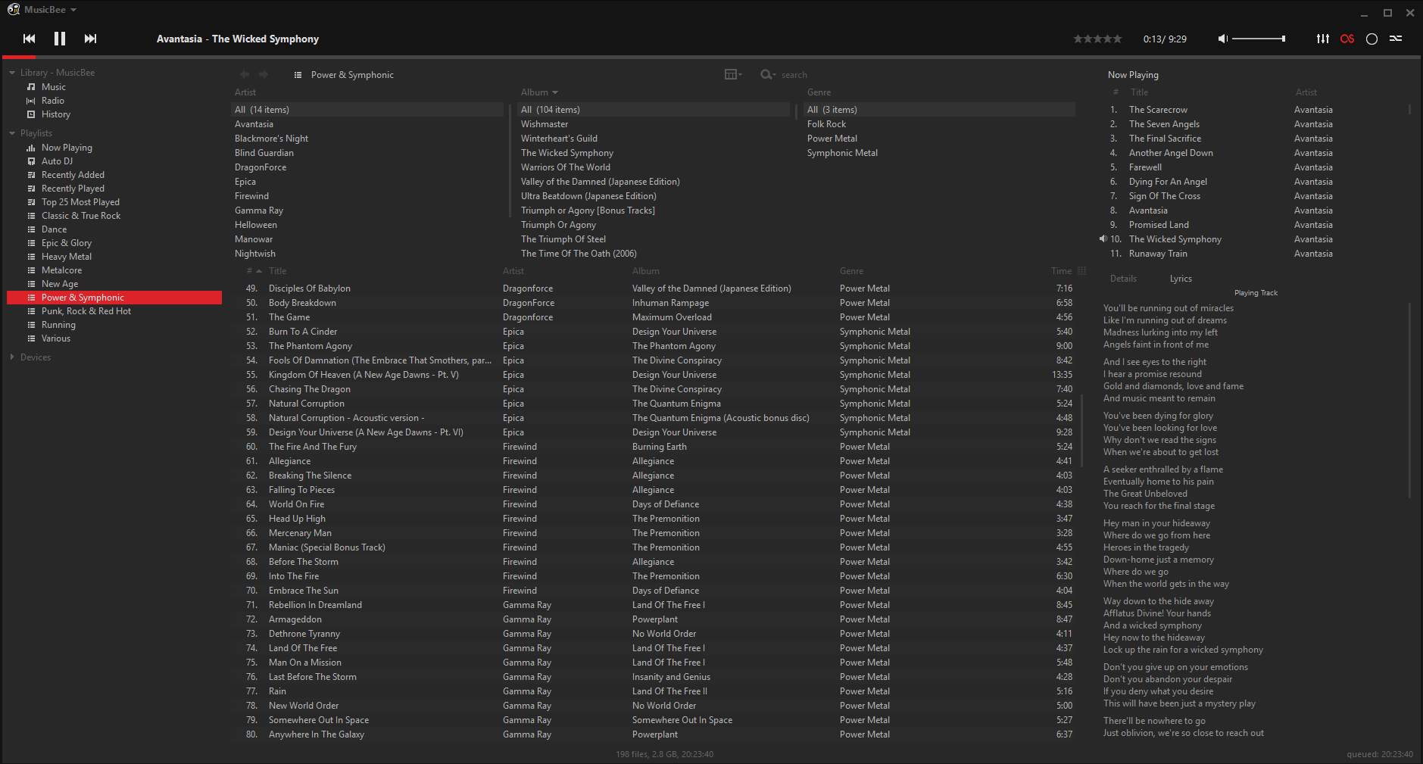Viewport: 1423px width, 764px height.
Task: Open the Recently Played playlist
Action: pos(73,189)
